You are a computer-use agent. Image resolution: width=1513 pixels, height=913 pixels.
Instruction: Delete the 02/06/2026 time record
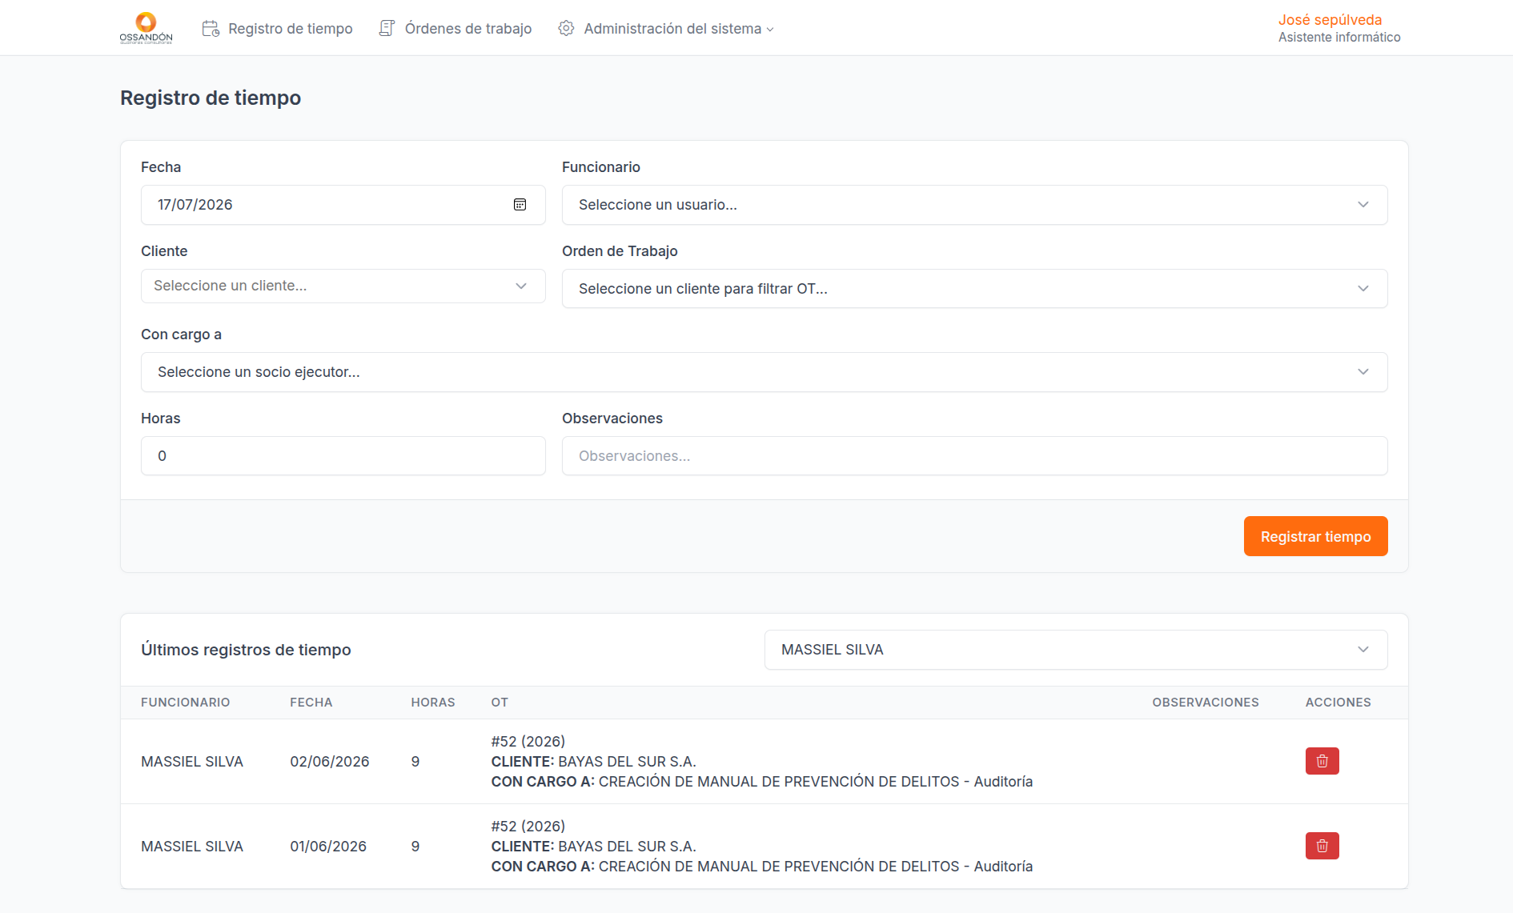coord(1322,761)
